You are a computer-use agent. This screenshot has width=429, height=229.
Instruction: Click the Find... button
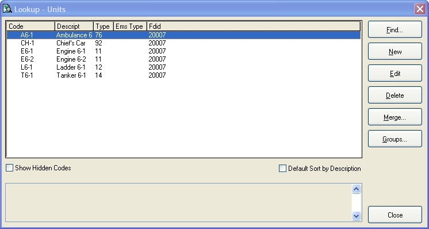395,29
